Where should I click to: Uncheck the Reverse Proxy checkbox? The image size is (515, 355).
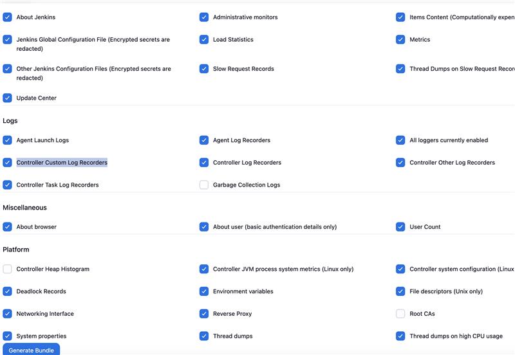coord(204,314)
